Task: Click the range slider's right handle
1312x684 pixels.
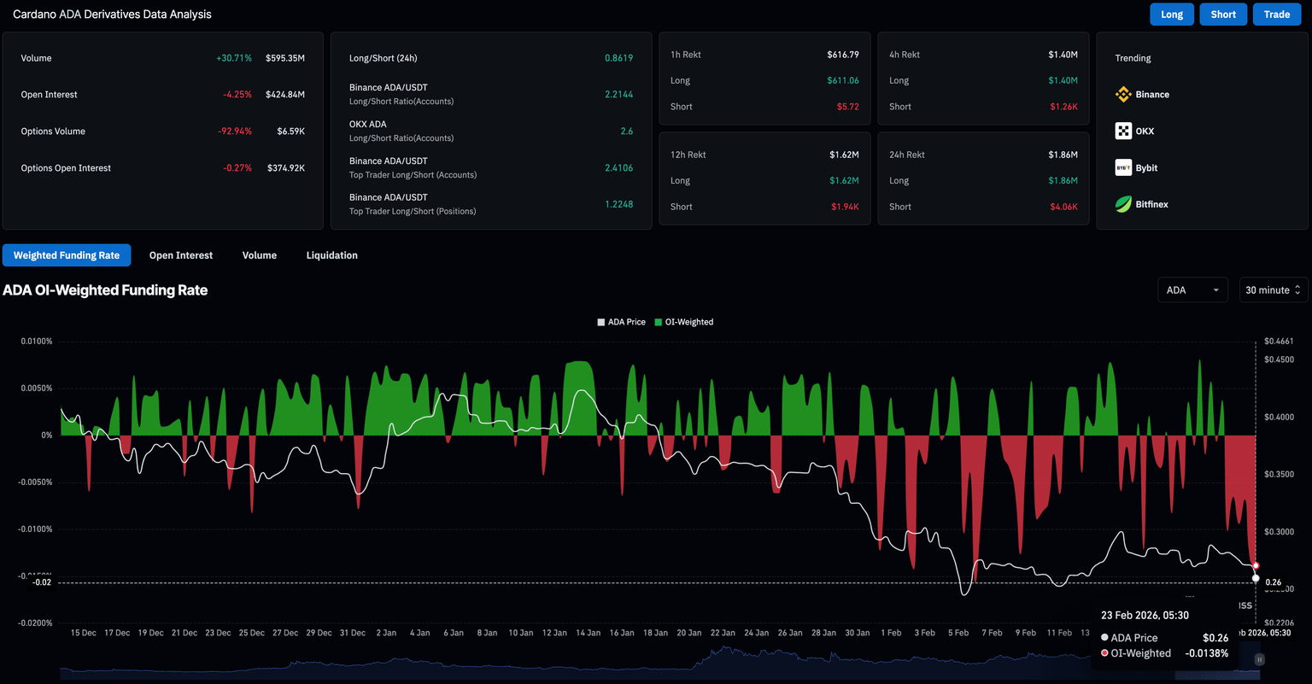Action: click(1259, 660)
